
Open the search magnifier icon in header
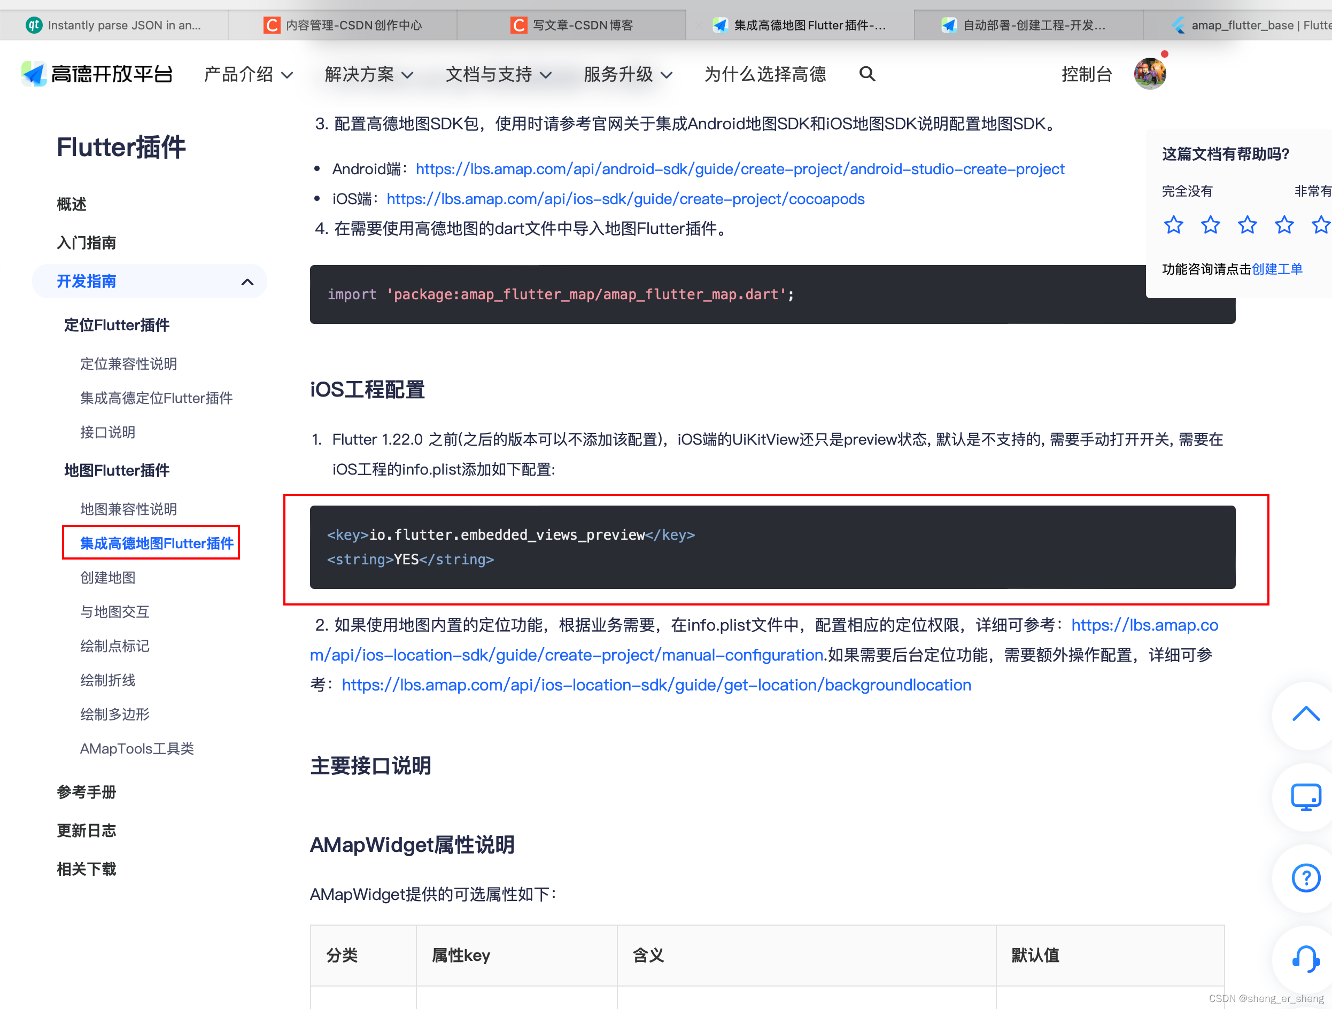pyautogui.click(x=866, y=74)
